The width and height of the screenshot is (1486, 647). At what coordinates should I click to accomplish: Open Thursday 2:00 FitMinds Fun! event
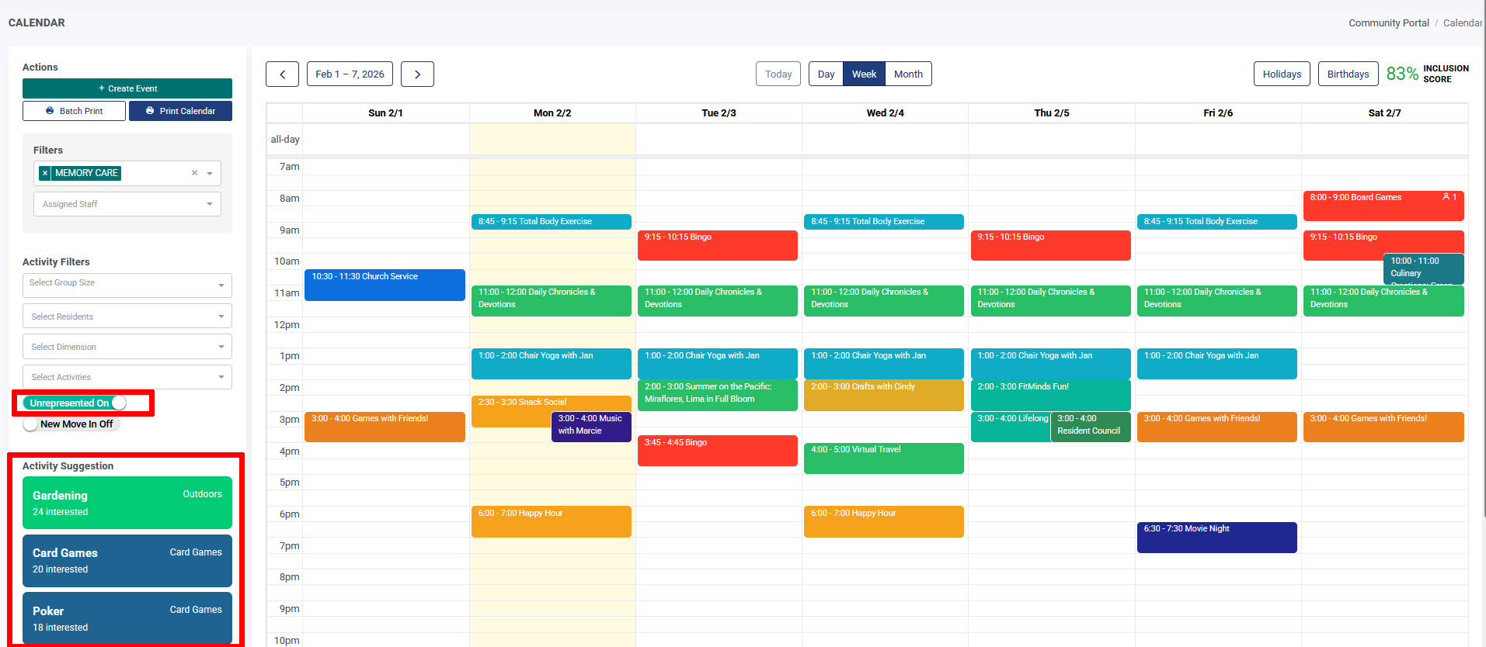[x=1050, y=395]
